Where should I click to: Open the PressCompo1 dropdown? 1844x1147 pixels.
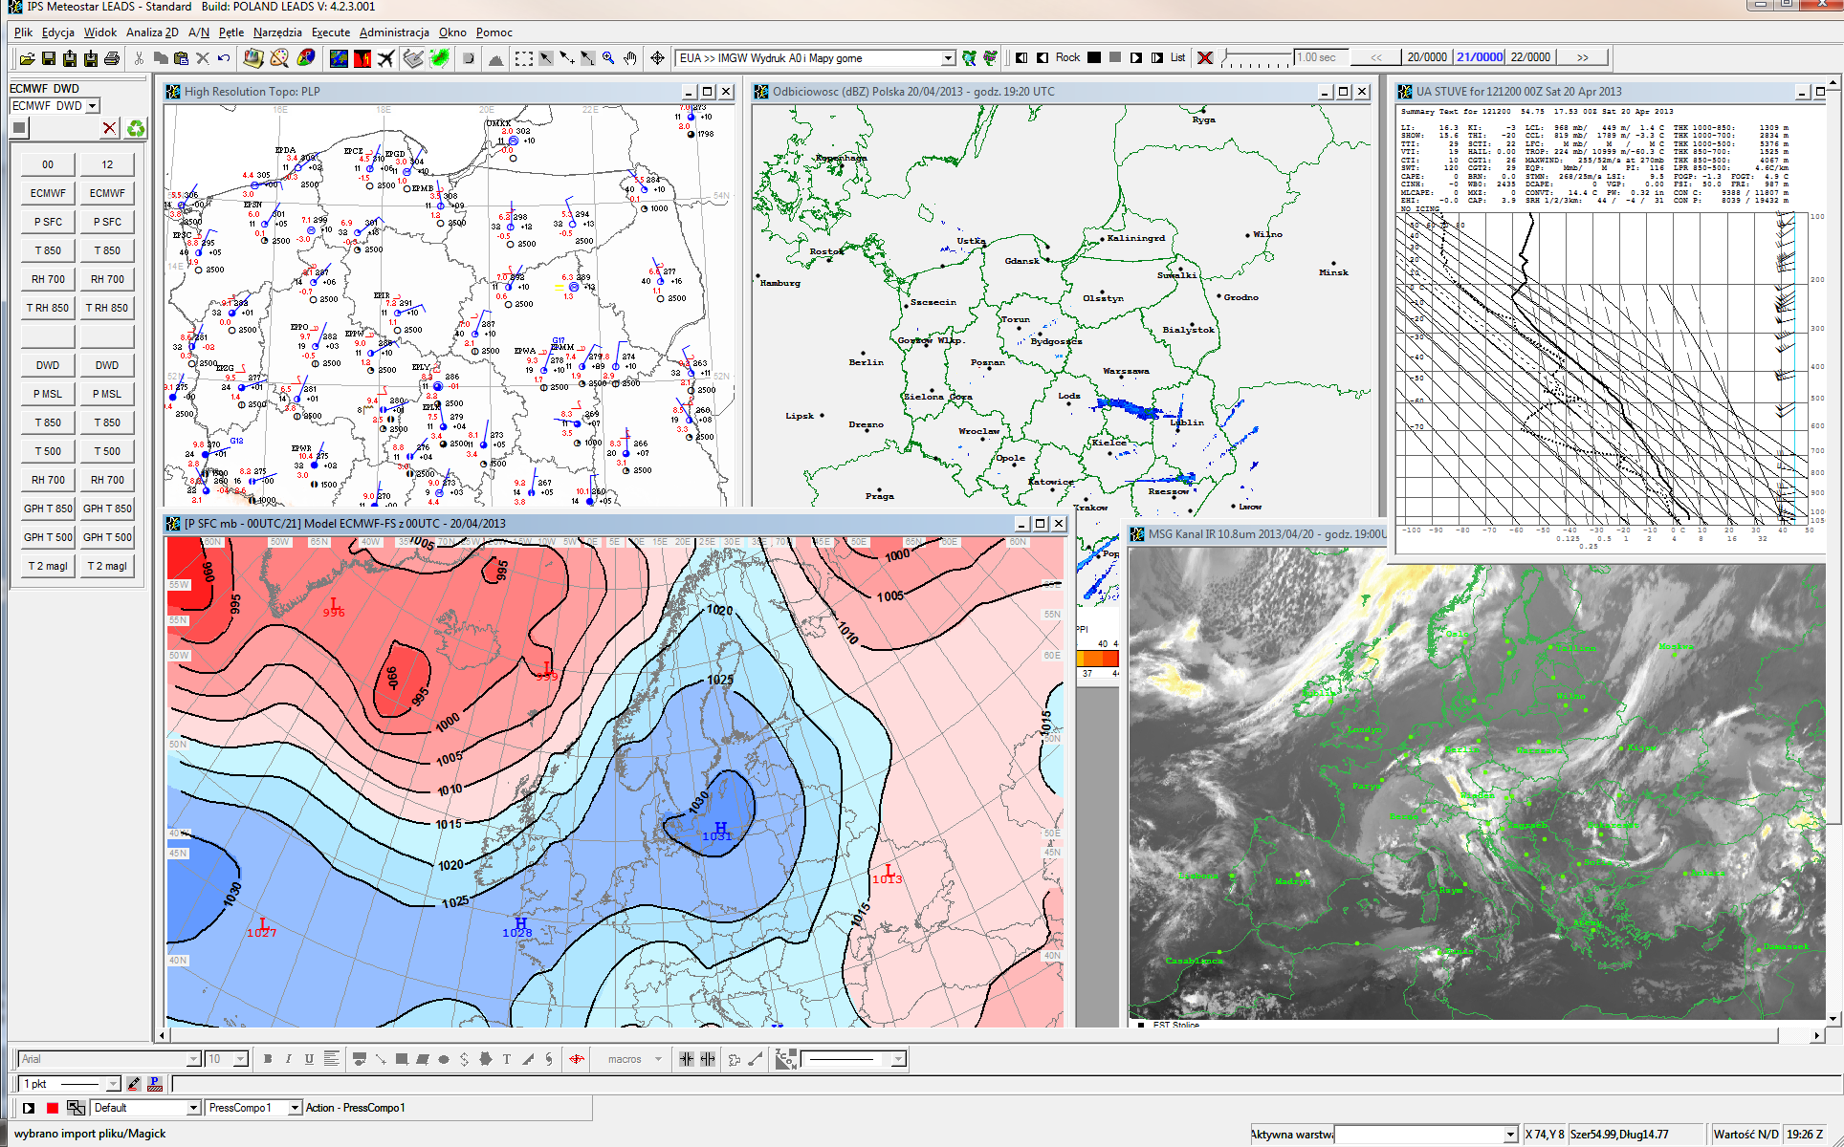tap(295, 1108)
